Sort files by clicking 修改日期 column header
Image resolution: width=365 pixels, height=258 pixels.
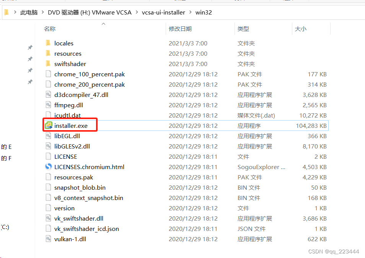point(180,29)
